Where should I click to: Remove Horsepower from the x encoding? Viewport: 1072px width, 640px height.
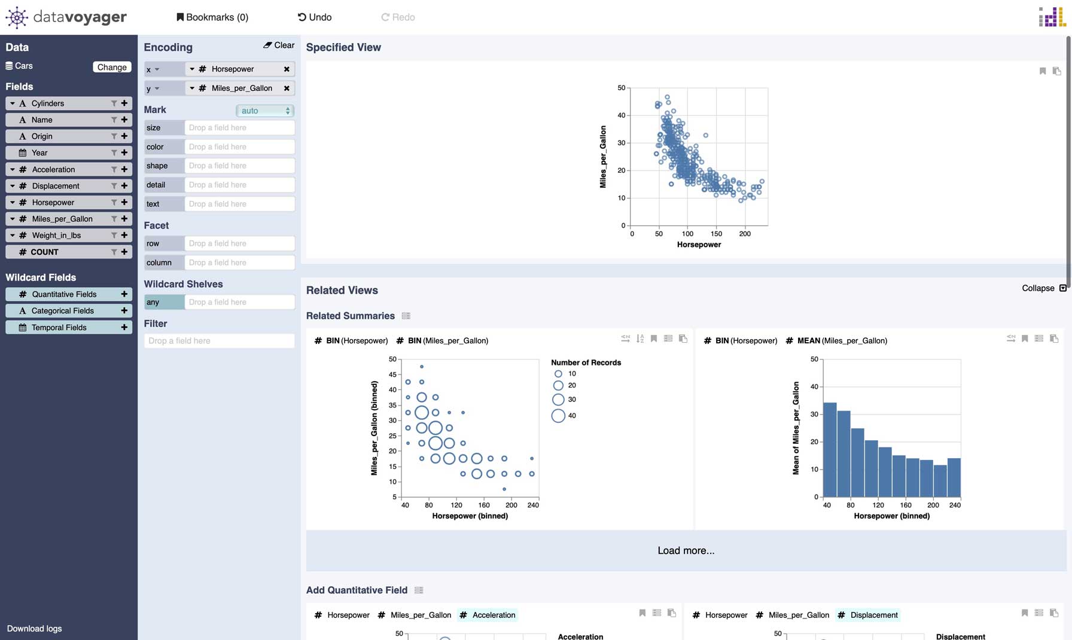(287, 69)
